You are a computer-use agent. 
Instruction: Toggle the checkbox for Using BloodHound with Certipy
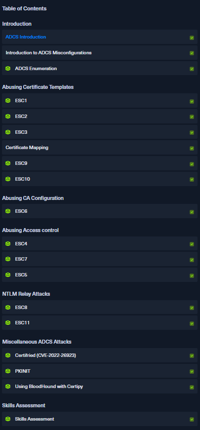coord(192,387)
